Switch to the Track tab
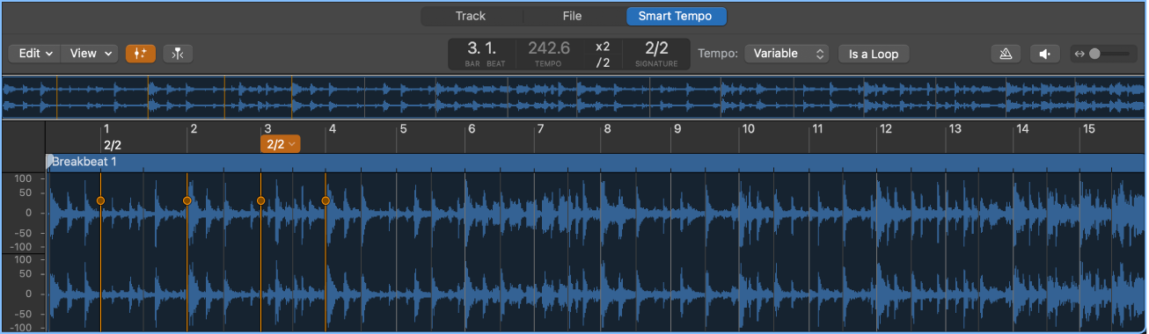The image size is (1149, 334). tap(471, 16)
